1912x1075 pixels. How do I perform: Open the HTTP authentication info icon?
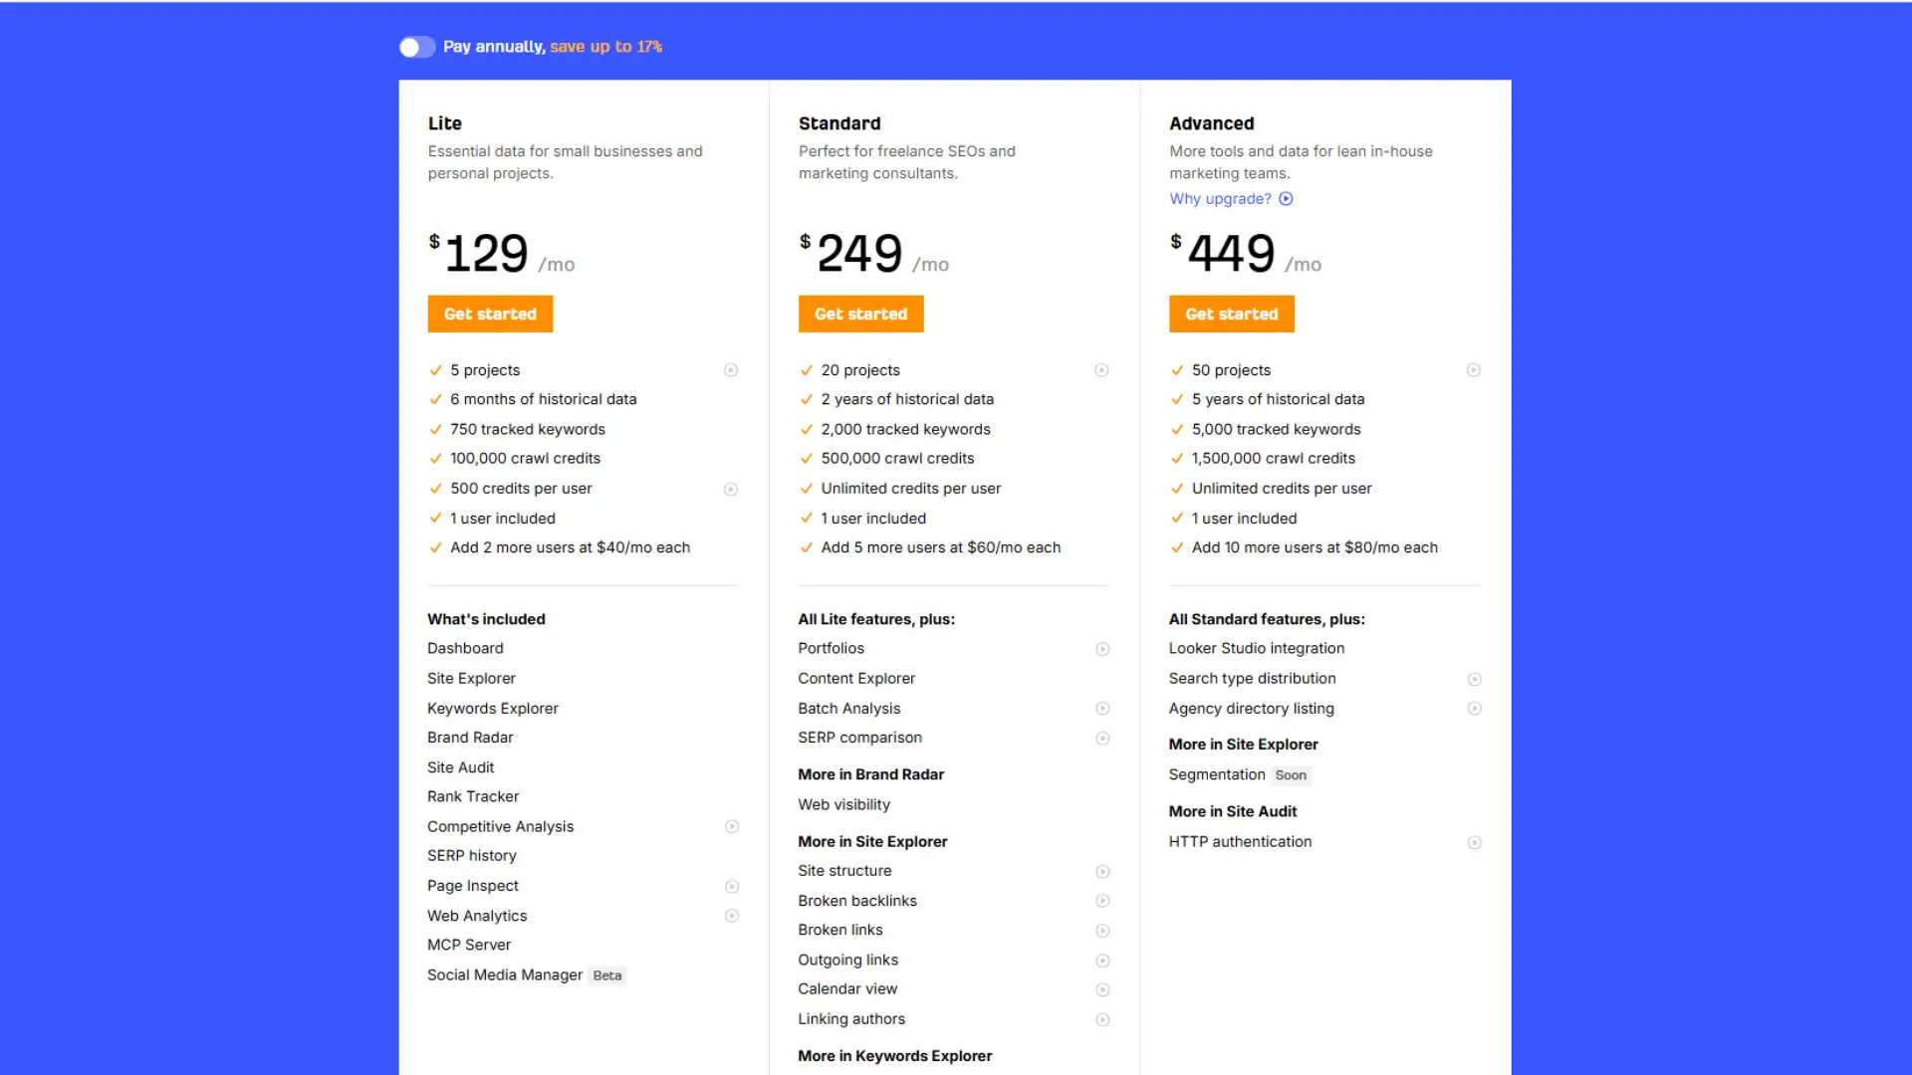[x=1474, y=842]
